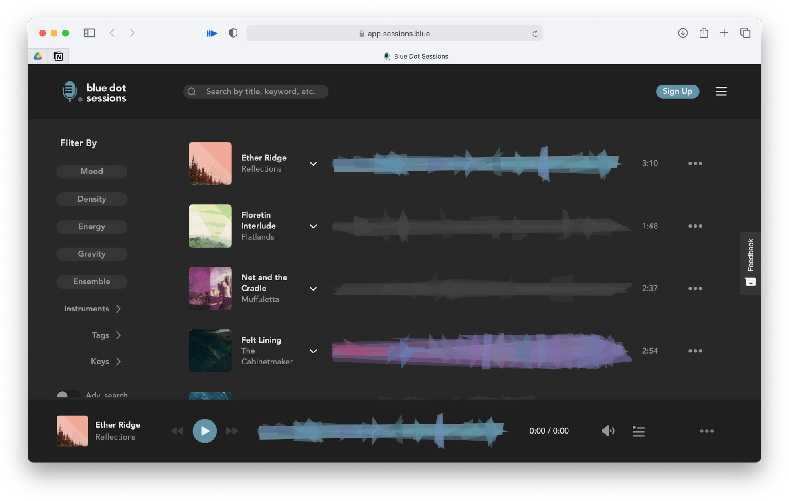Click the privacy shield icon in toolbar
Screen dimensions: 789x501
[x=233, y=33]
